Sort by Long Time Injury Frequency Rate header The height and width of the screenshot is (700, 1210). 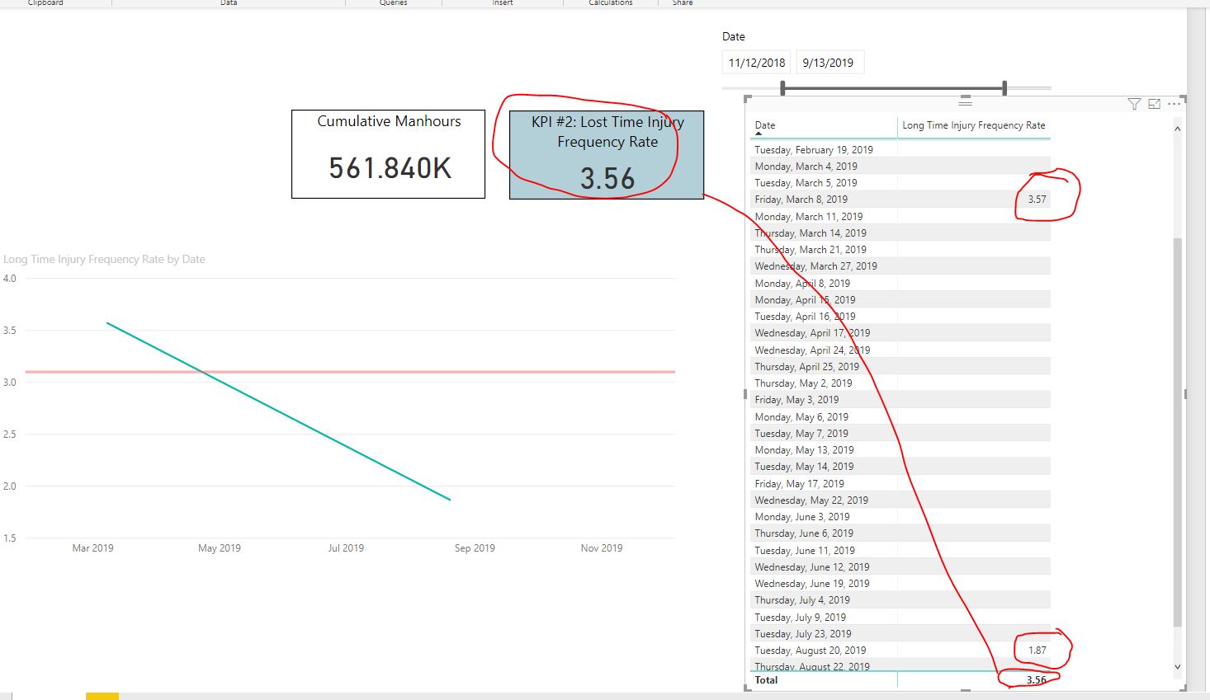coord(974,125)
